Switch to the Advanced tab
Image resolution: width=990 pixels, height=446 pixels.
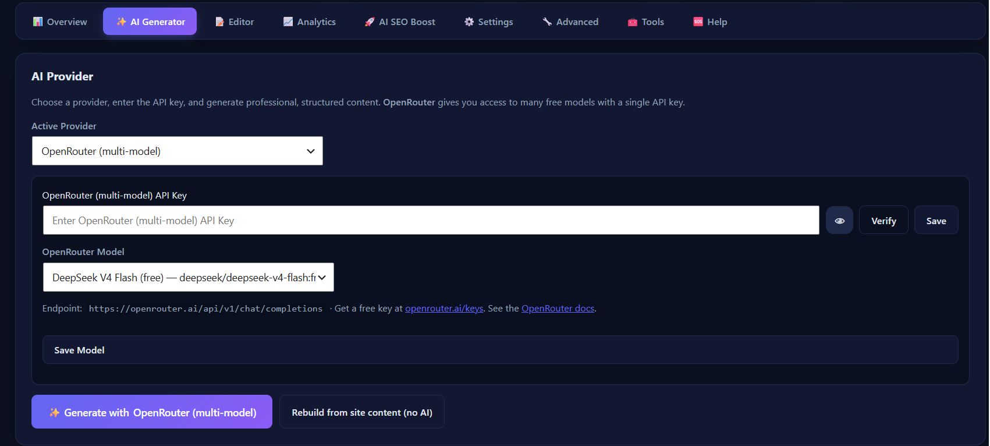coord(570,22)
